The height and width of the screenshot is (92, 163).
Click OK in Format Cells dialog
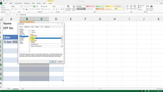coord(53,62)
